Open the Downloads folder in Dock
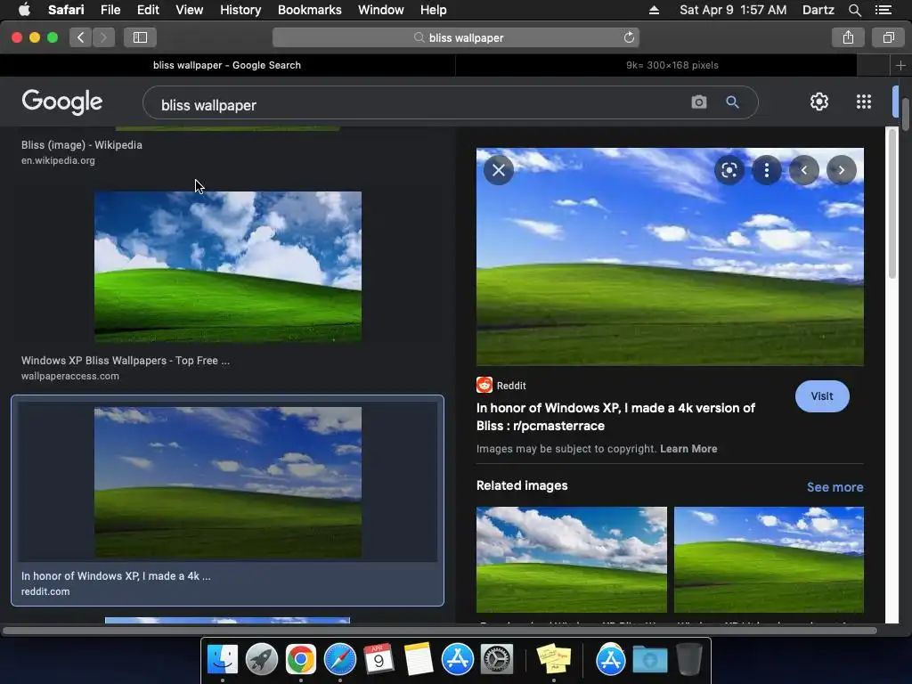912x684 pixels. point(649,660)
